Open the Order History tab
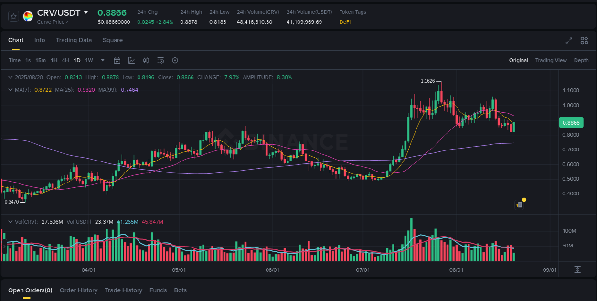The width and height of the screenshot is (597, 301). coord(78,290)
